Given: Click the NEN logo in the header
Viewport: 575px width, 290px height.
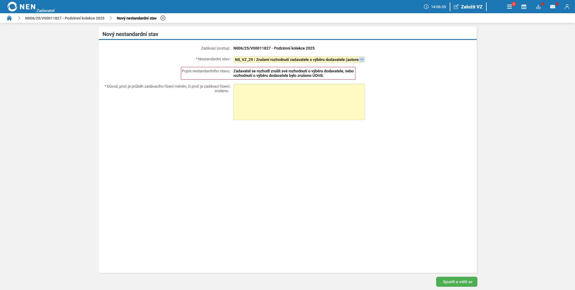Looking at the screenshot, I should tap(22, 7).
